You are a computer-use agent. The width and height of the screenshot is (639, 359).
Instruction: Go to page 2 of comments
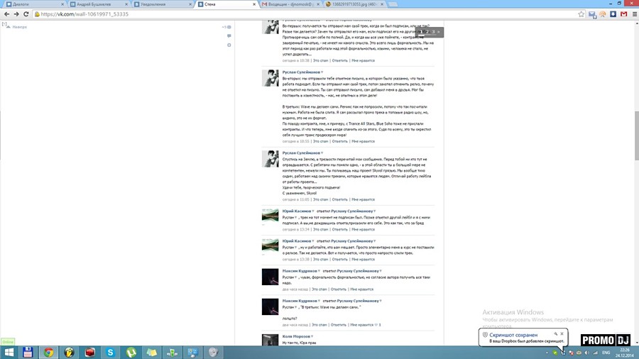[426, 32]
